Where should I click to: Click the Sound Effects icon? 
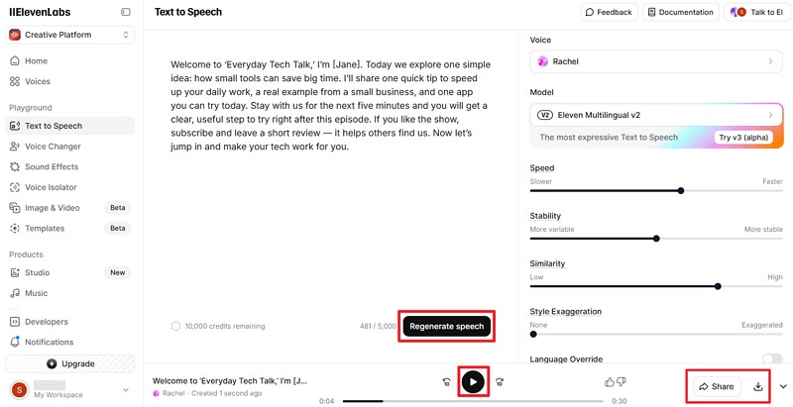tap(15, 166)
